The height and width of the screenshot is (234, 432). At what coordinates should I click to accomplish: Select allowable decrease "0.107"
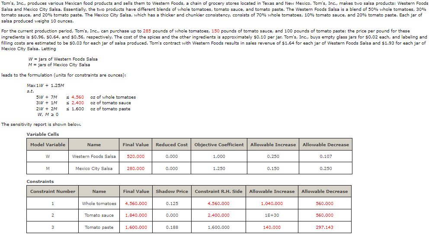326,156
